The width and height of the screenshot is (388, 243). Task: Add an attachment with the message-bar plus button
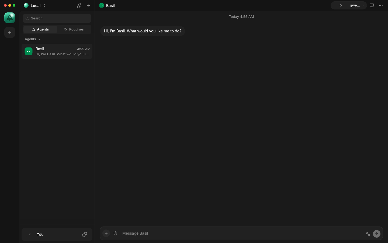(x=106, y=233)
